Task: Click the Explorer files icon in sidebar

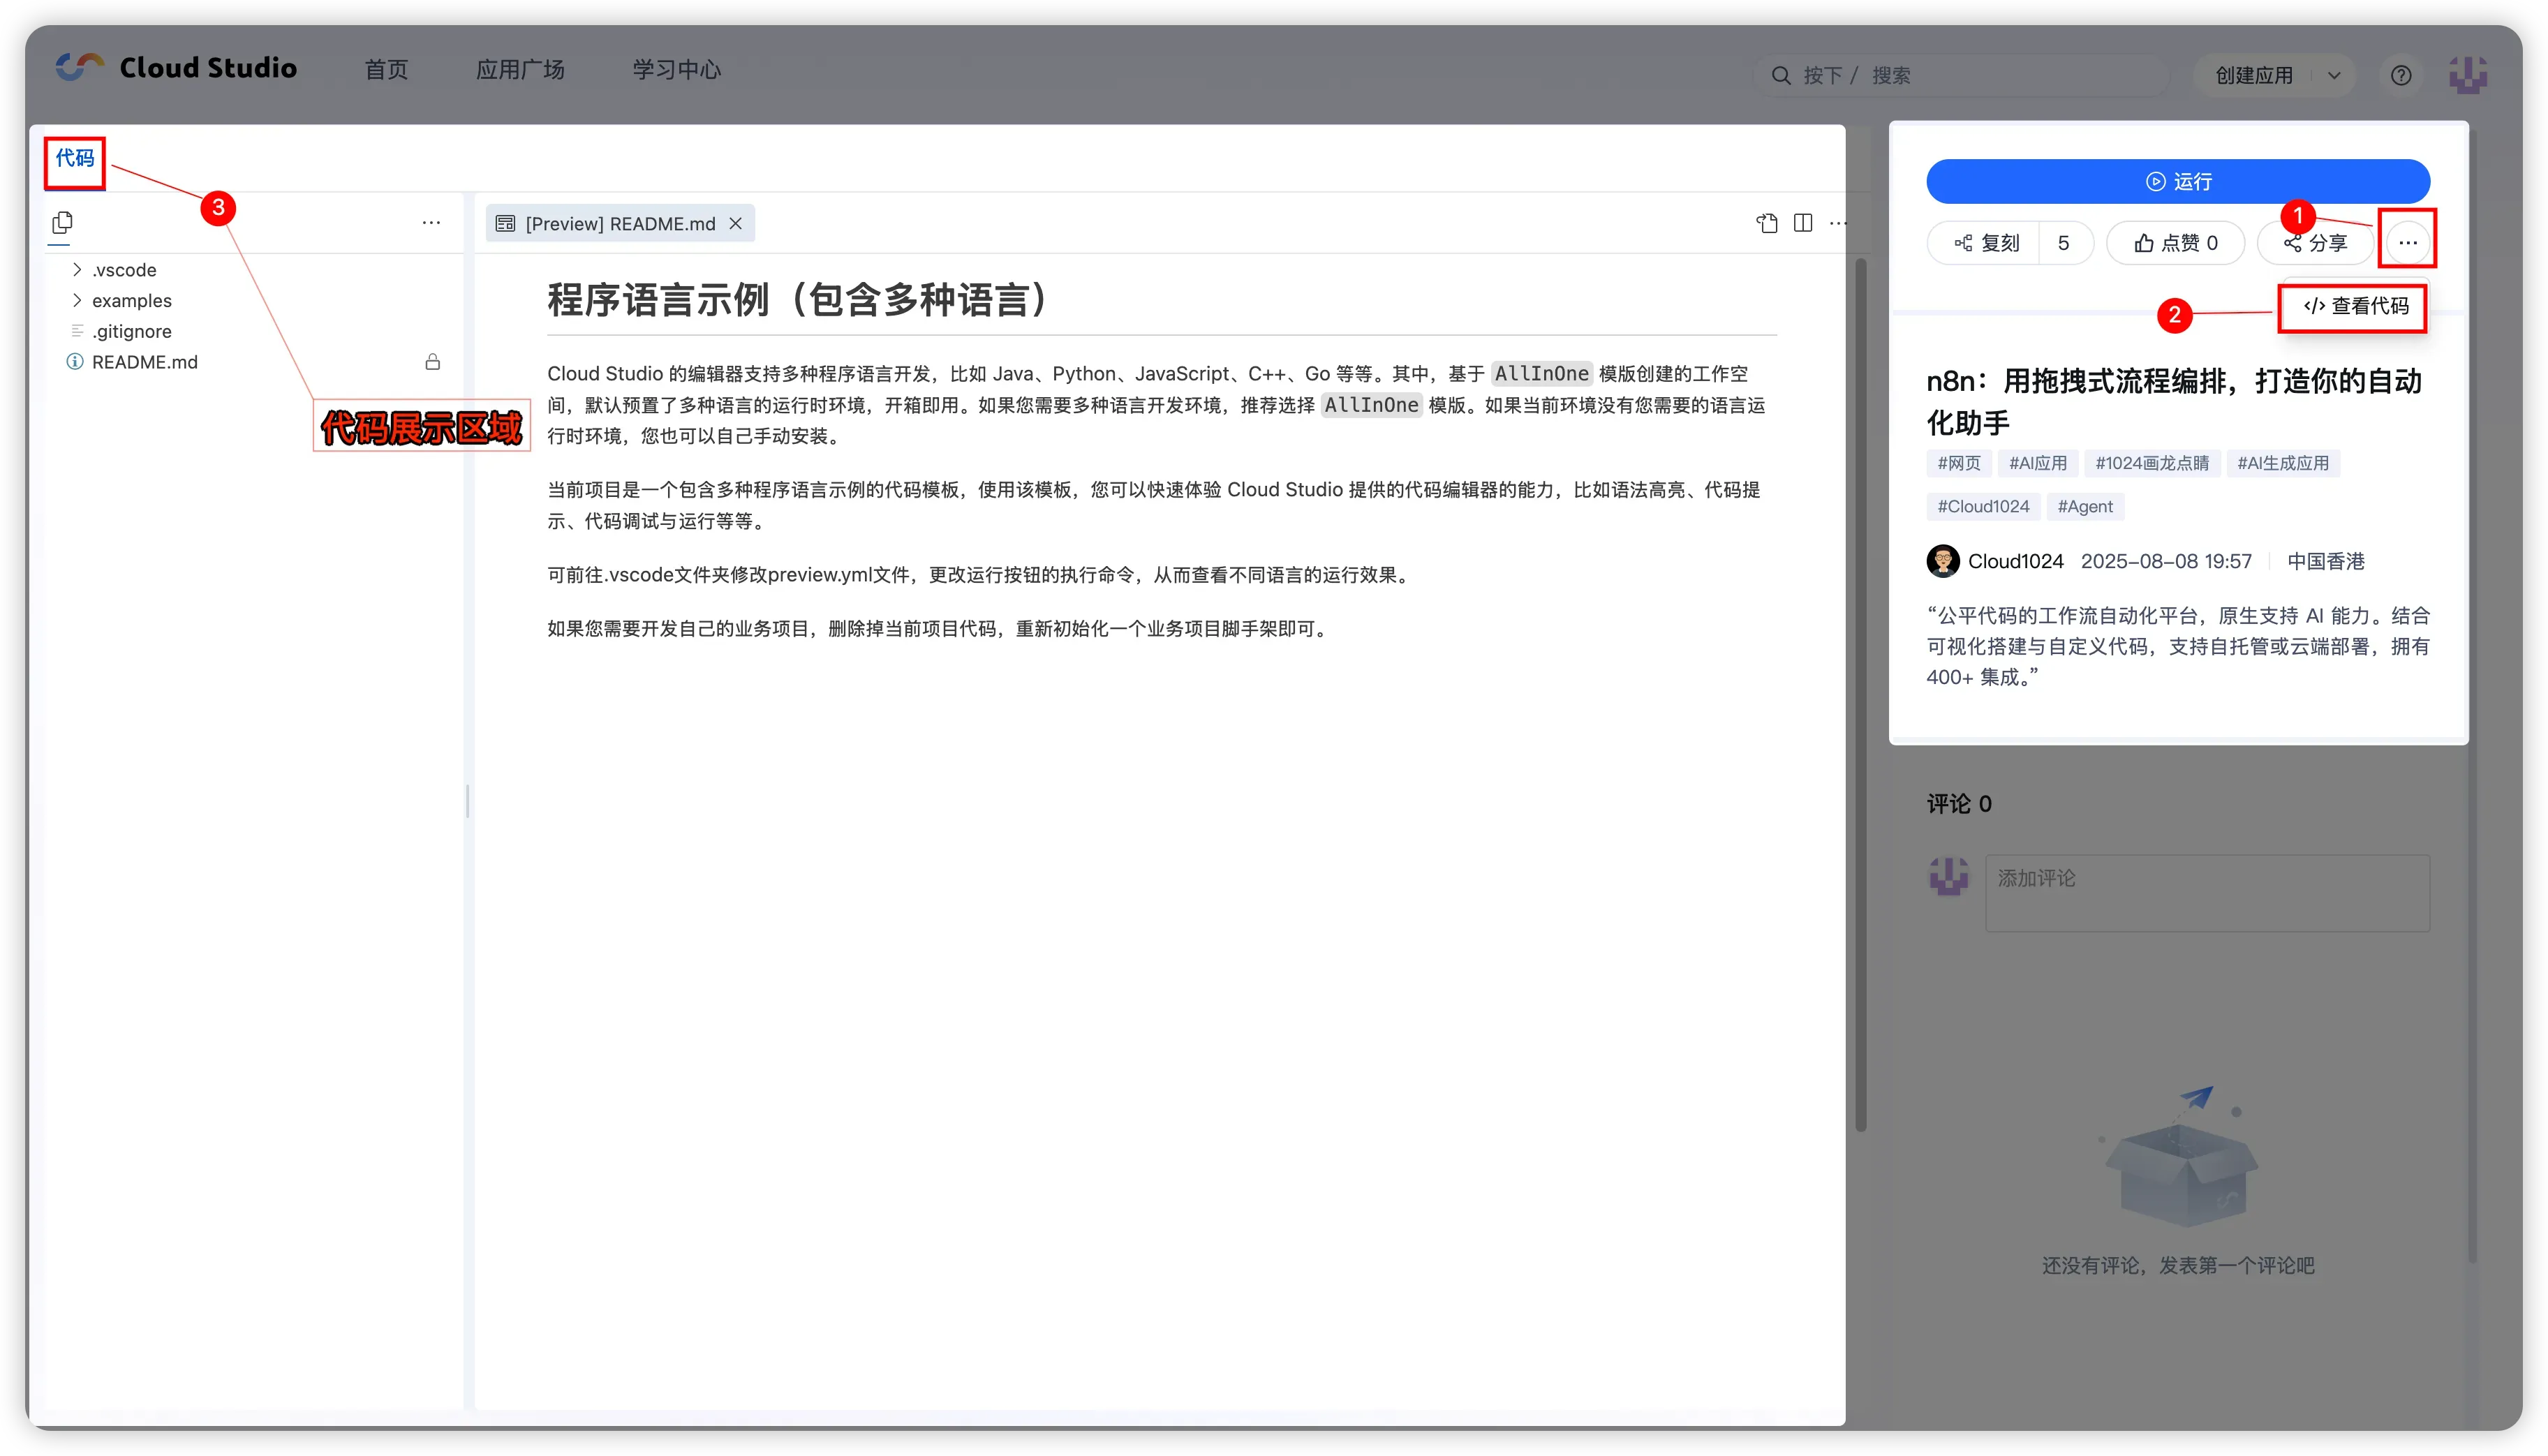Action: click(62, 222)
